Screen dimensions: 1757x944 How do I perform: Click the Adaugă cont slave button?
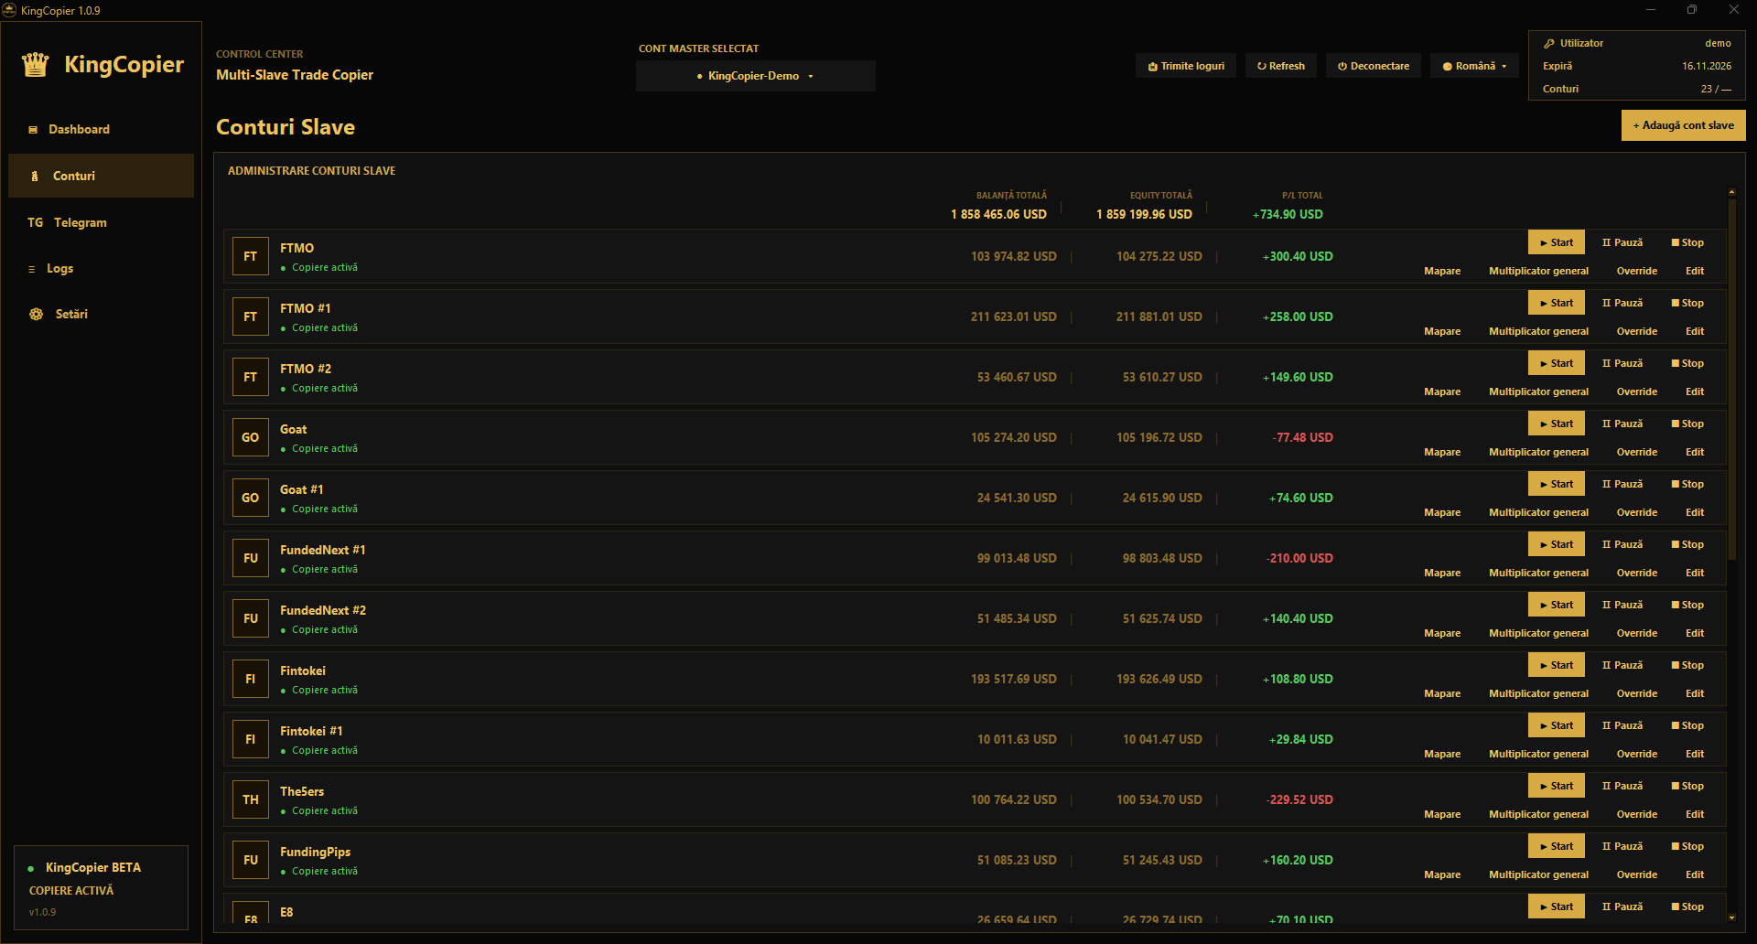[1684, 125]
